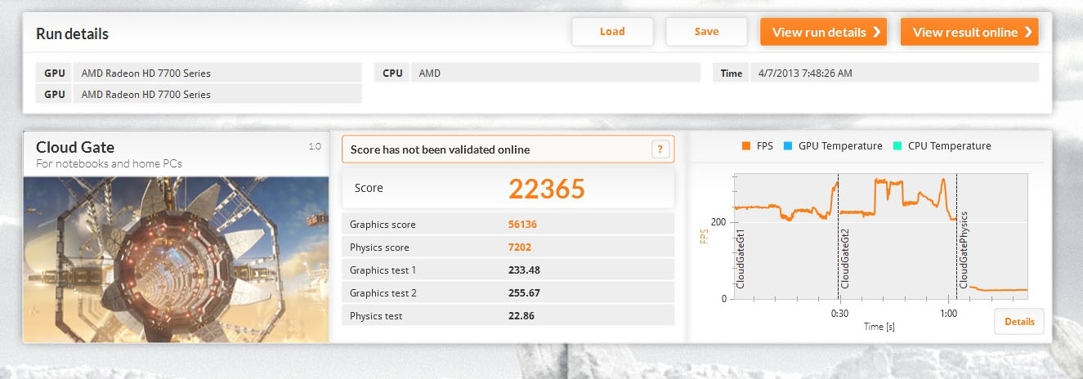Viewport: 1083px width, 379px height.
Task: Click the orange FPS legend square
Action: tap(745, 146)
